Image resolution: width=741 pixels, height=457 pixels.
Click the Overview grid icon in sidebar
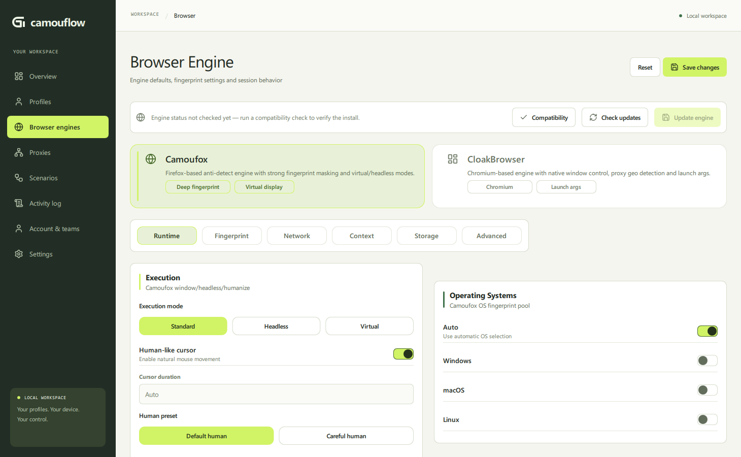[19, 76]
